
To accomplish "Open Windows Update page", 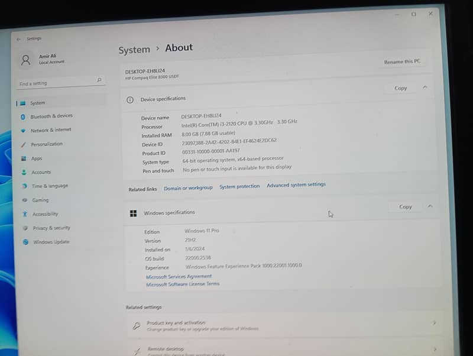I will (51, 242).
